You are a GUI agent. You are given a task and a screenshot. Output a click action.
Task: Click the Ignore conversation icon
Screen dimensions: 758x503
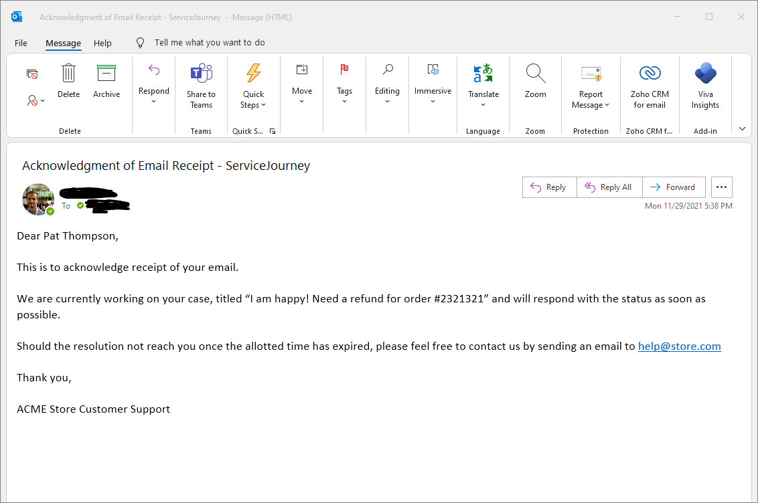32,74
